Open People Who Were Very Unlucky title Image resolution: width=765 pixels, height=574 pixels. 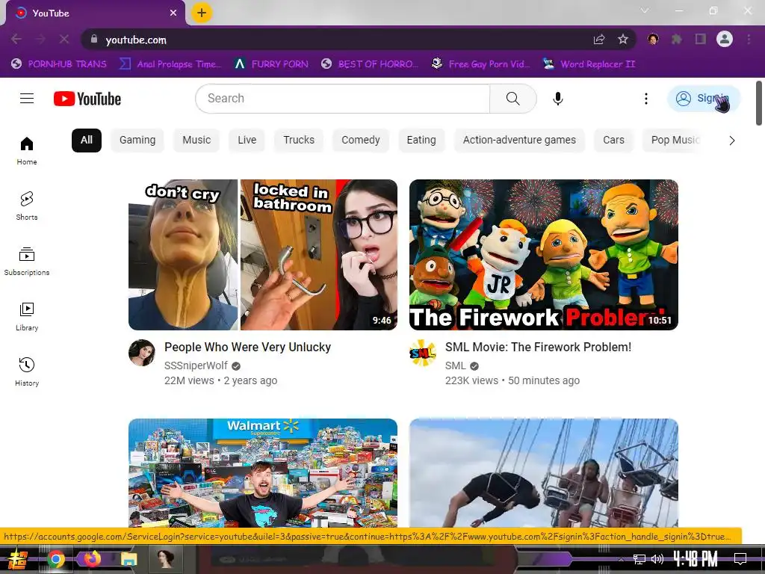248,347
